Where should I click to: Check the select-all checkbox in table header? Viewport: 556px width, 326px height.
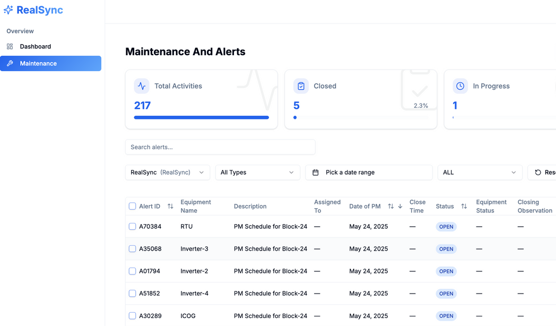click(x=132, y=206)
